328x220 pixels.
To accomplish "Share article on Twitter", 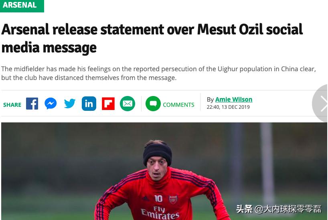I will pyautogui.click(x=70, y=104).
